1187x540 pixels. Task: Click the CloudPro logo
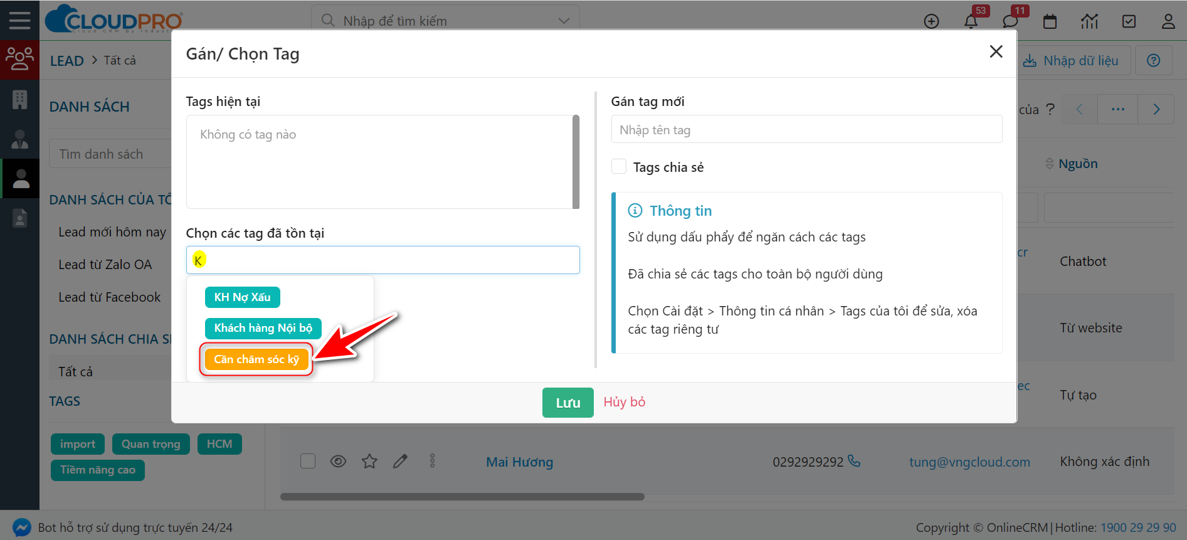pos(113,19)
